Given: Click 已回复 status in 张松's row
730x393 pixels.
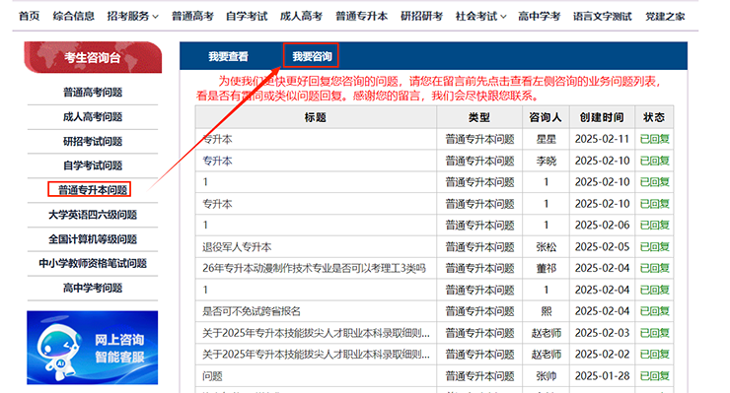Looking at the screenshot, I should pos(655,247).
